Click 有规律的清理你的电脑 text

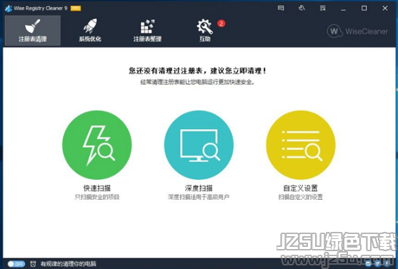69,264
